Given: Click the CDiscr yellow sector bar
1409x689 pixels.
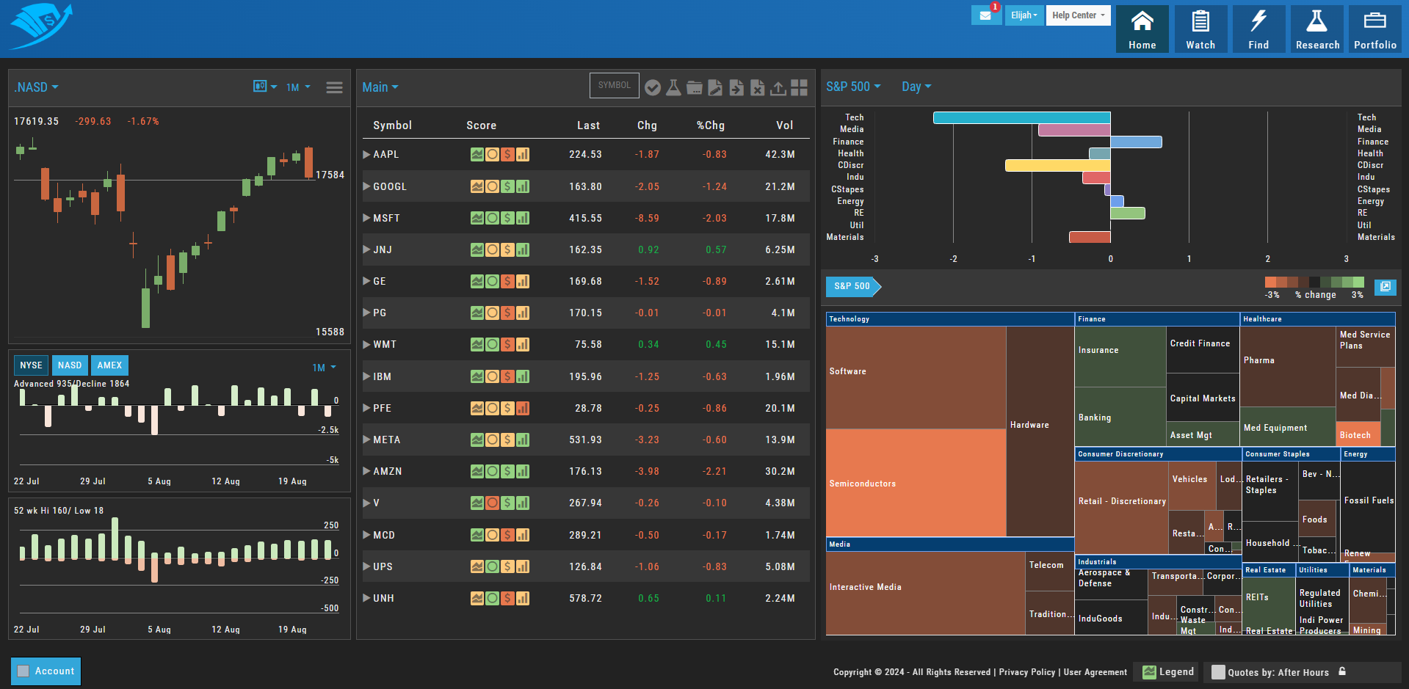Looking at the screenshot, I should 1057,165.
